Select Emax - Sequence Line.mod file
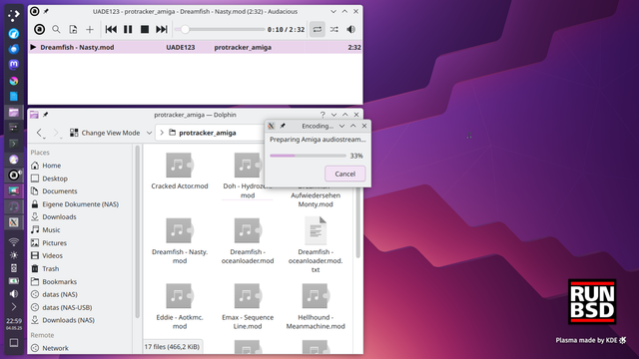The image size is (639, 359). click(x=248, y=306)
